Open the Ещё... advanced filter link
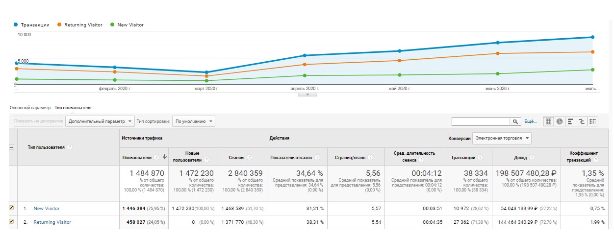Screen dimensions: 614x239 [x=531, y=121]
